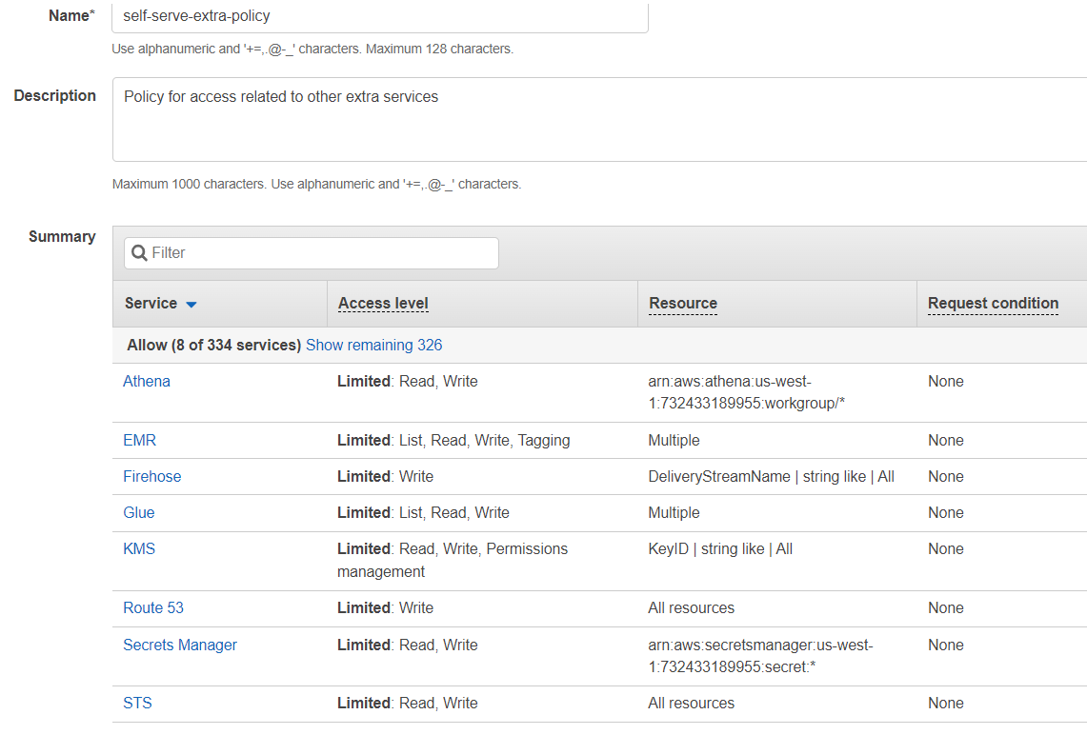Click 'Limited: Read, Write' in STS row
The image size is (1087, 735).
[407, 704]
